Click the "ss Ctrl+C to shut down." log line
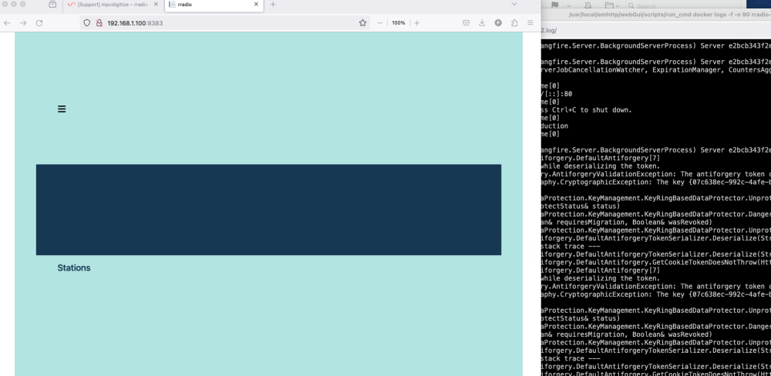This screenshot has height=376, width=771. click(x=587, y=110)
